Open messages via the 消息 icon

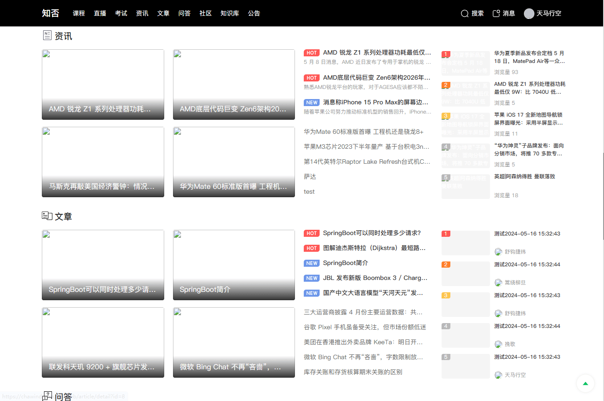[x=496, y=13]
